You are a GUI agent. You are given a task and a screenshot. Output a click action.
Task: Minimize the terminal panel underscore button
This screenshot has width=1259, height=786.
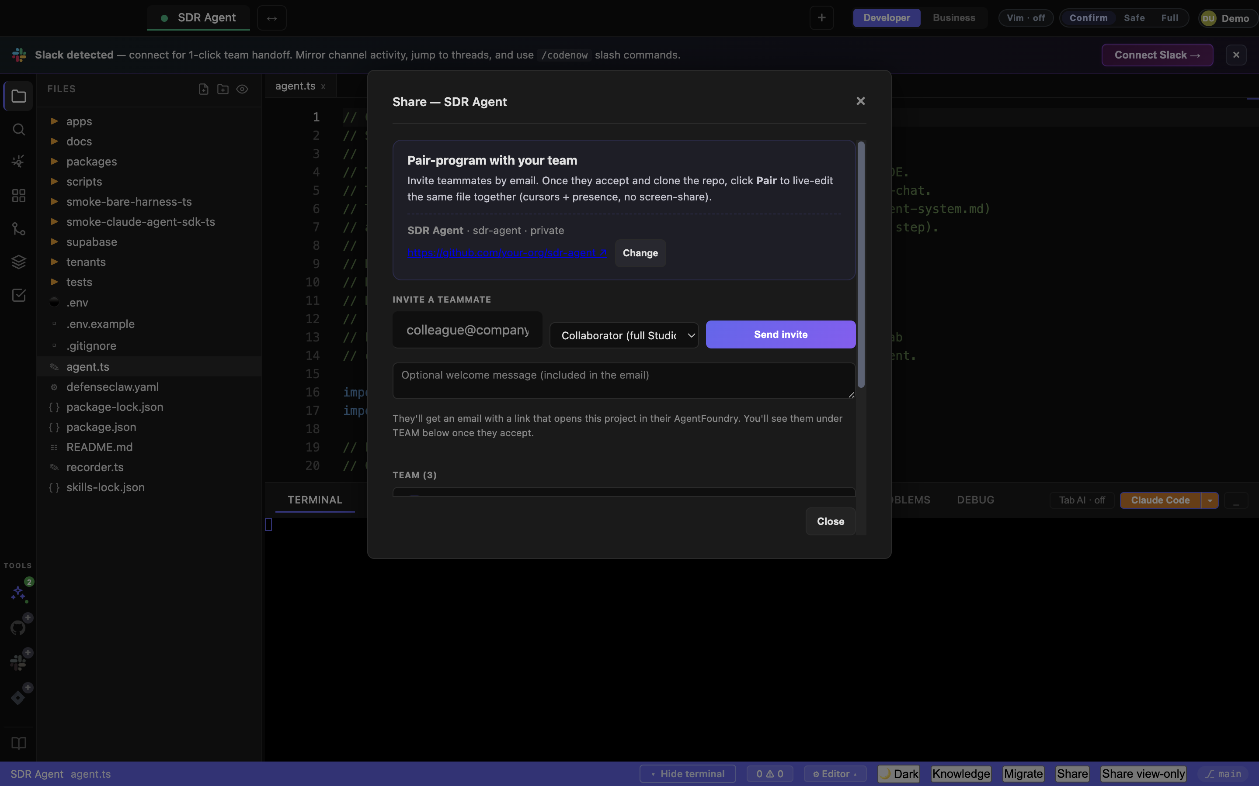1236,500
